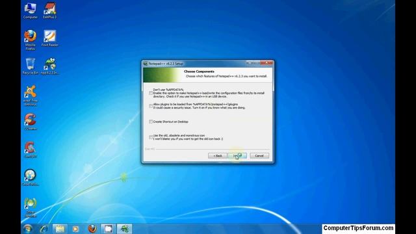Cancel the Notepad++ setup
Screen dimensions: 416x234
pos(259,156)
